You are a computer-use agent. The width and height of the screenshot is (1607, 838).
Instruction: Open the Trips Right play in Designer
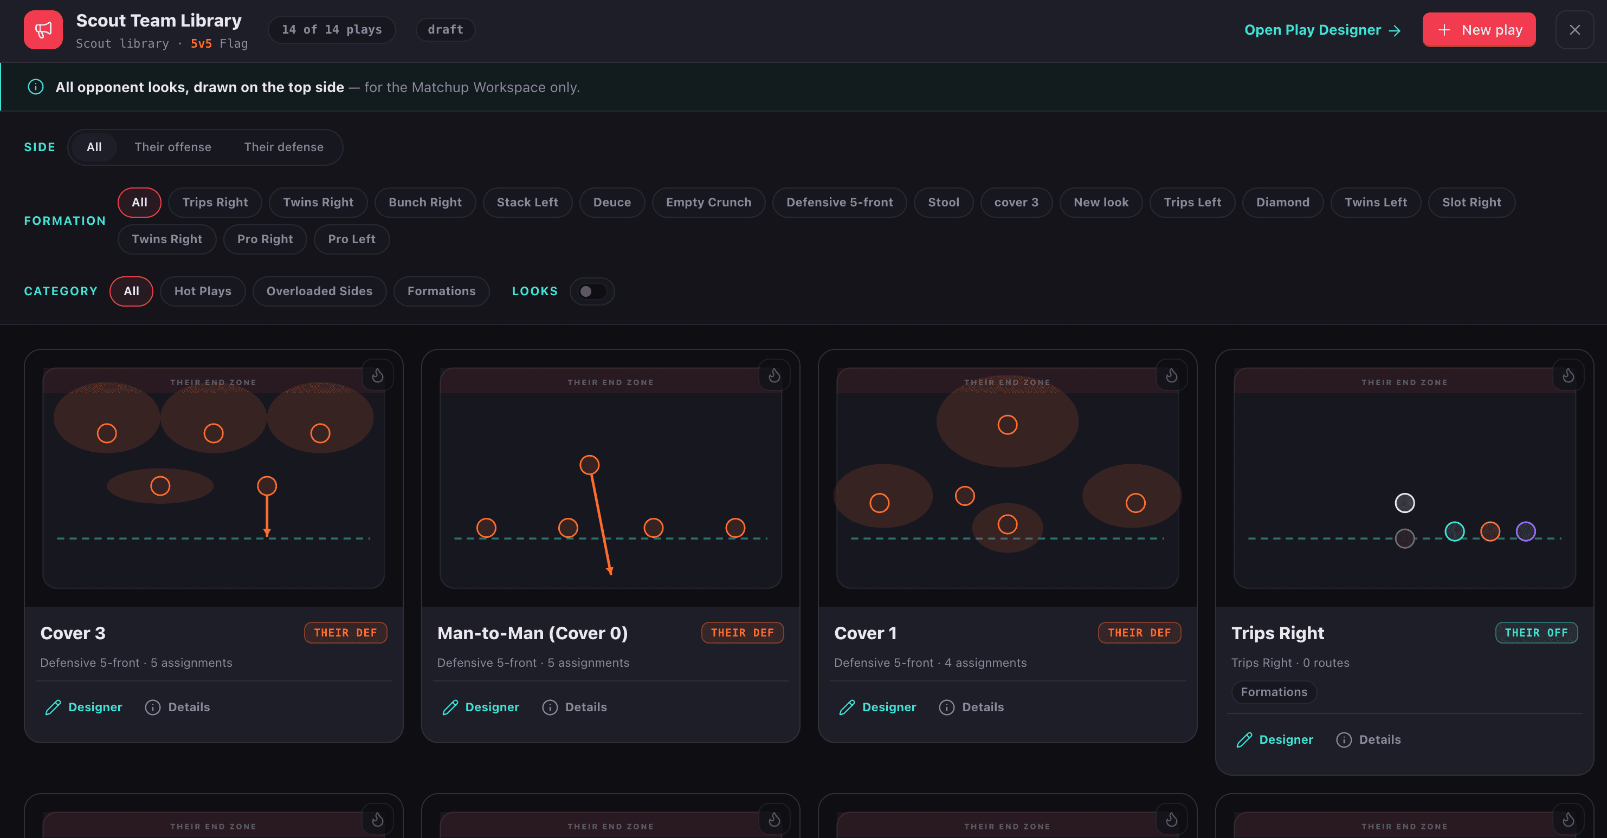pyautogui.click(x=1275, y=739)
